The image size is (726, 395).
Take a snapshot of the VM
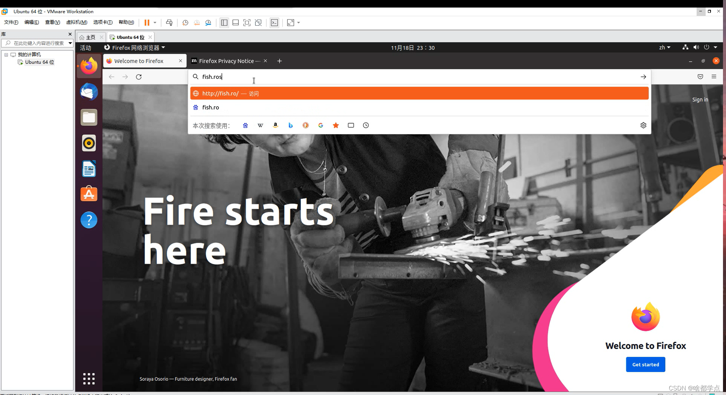tap(185, 23)
